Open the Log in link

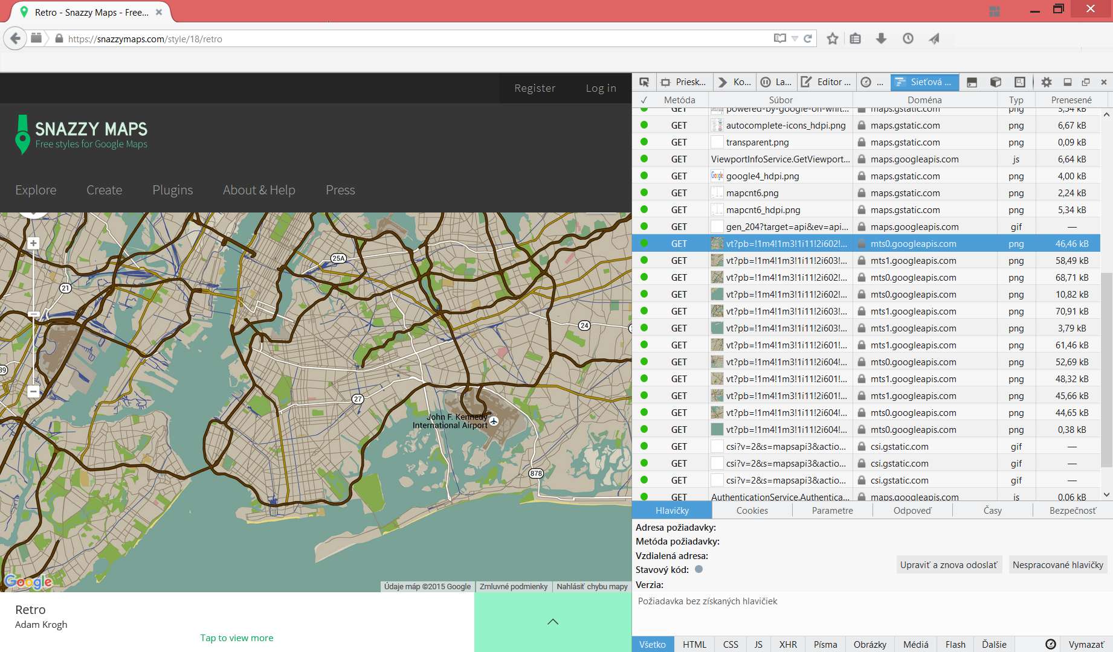click(x=601, y=88)
